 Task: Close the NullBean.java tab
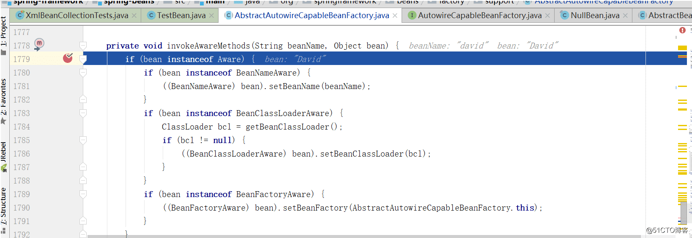click(625, 16)
